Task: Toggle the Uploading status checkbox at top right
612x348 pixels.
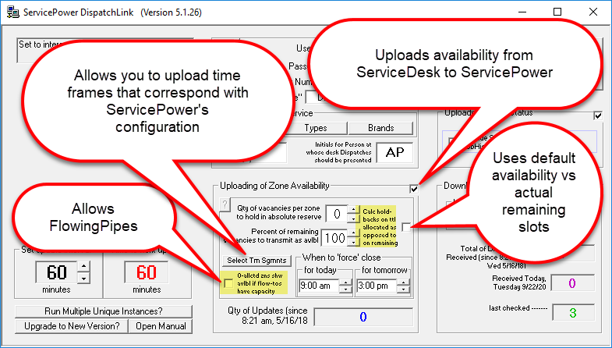Action: [x=598, y=115]
